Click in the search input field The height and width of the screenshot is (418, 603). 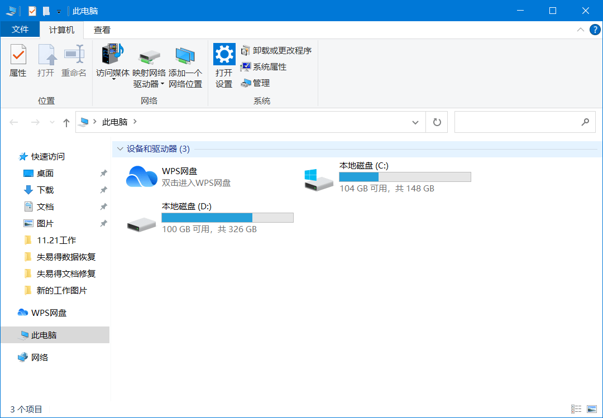coord(525,122)
